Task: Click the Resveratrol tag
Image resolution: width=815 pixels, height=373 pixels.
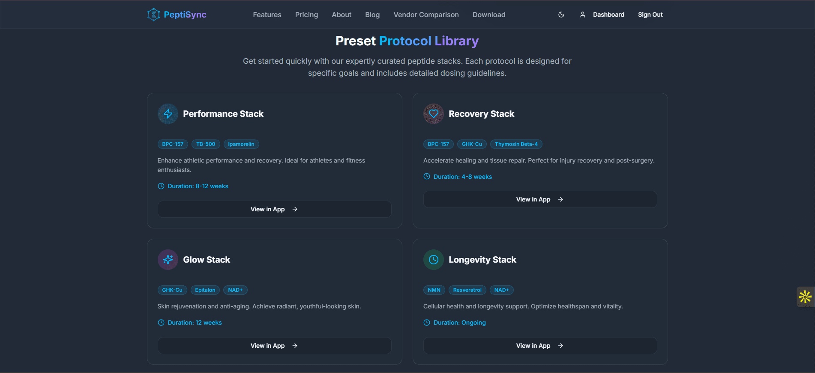Action: 467,290
